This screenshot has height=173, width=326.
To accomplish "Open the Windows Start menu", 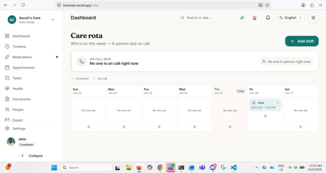I will (x=54, y=168).
